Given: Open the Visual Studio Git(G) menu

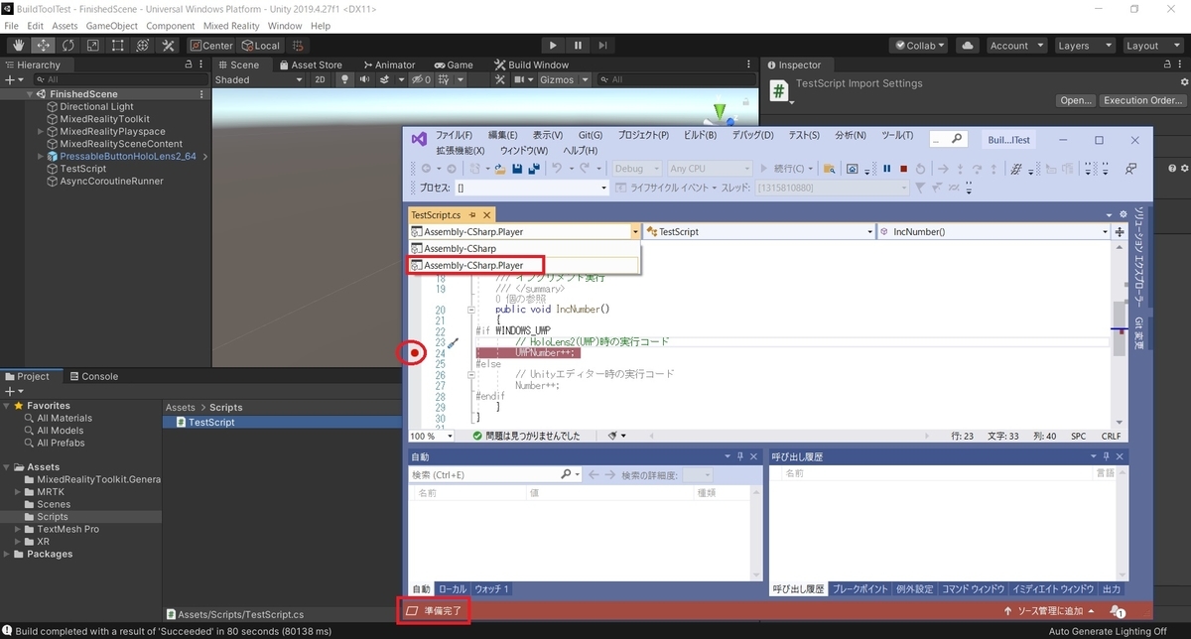Looking at the screenshot, I should click(x=591, y=135).
